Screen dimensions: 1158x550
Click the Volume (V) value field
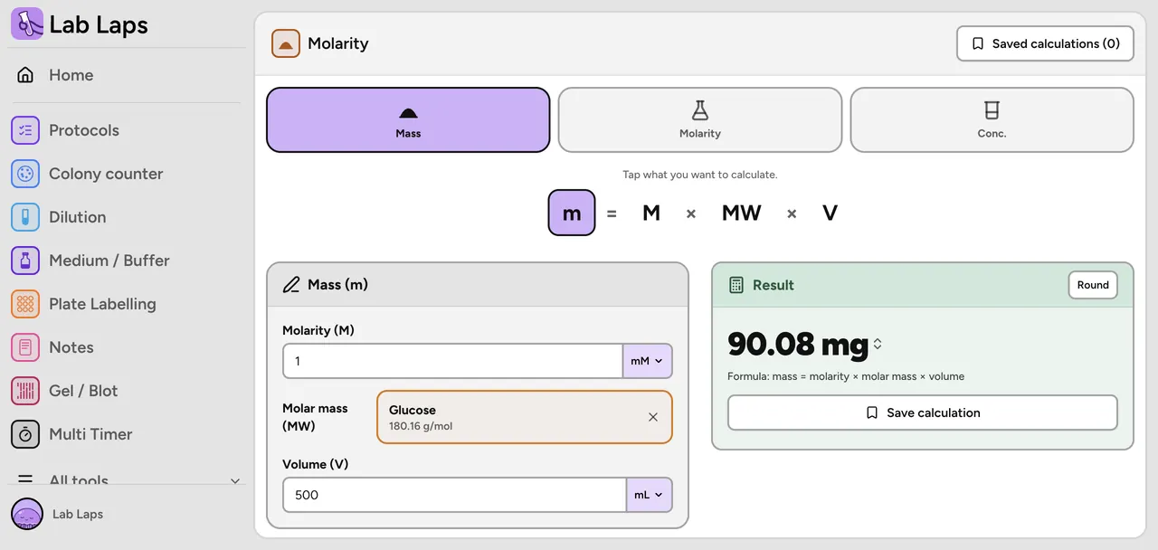pyautogui.click(x=454, y=495)
